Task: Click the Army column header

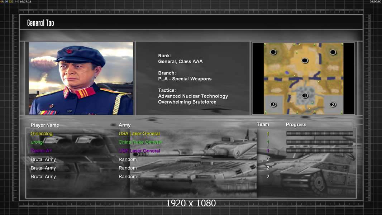Action: [x=125, y=125]
